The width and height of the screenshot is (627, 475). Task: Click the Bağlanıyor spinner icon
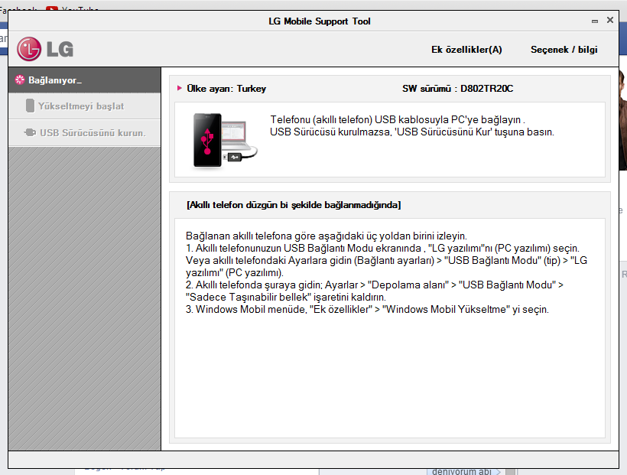coord(20,80)
